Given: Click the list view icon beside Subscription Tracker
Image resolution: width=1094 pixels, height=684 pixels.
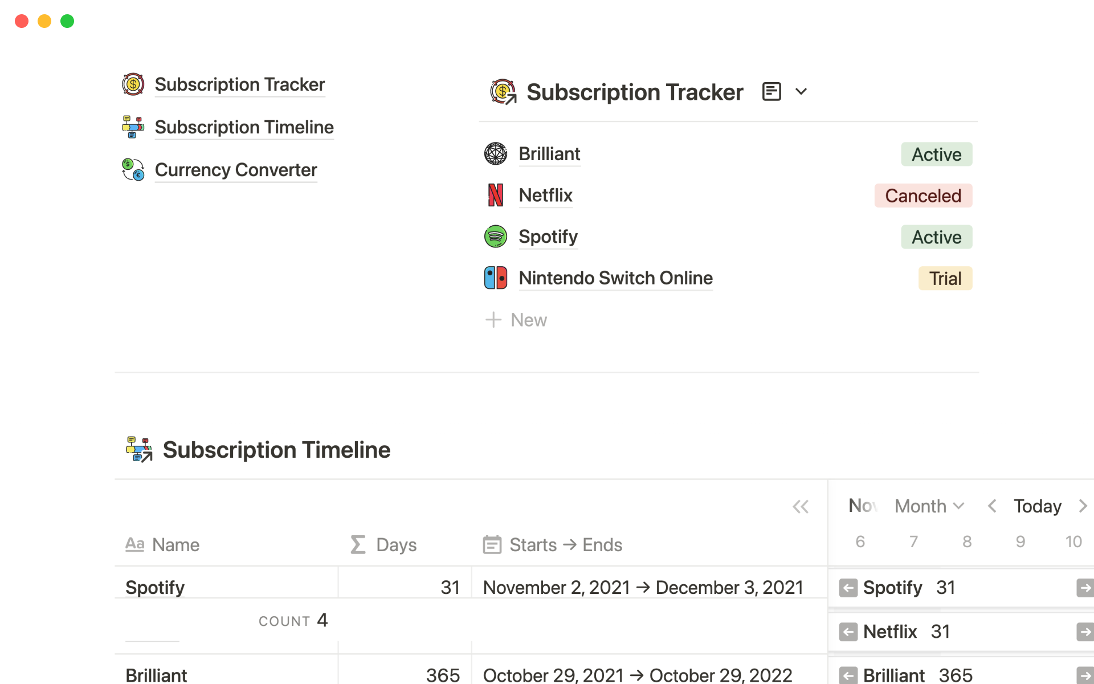Looking at the screenshot, I should point(771,92).
